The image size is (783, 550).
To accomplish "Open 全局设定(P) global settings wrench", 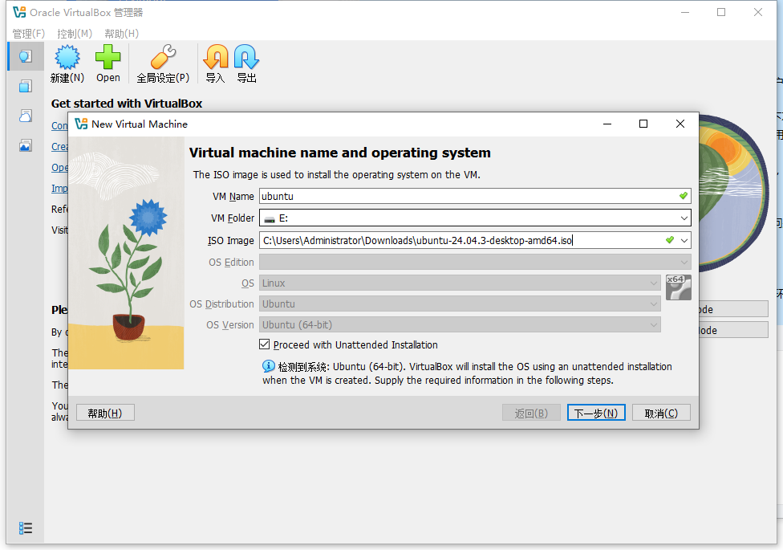I will pos(163,63).
